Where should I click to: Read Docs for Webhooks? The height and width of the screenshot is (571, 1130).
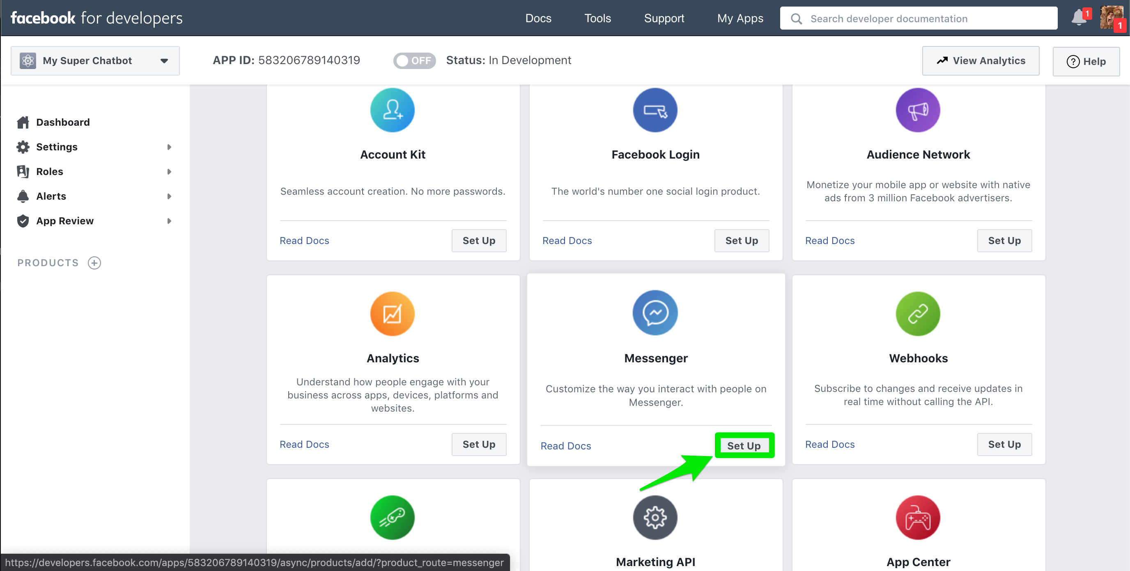click(830, 444)
